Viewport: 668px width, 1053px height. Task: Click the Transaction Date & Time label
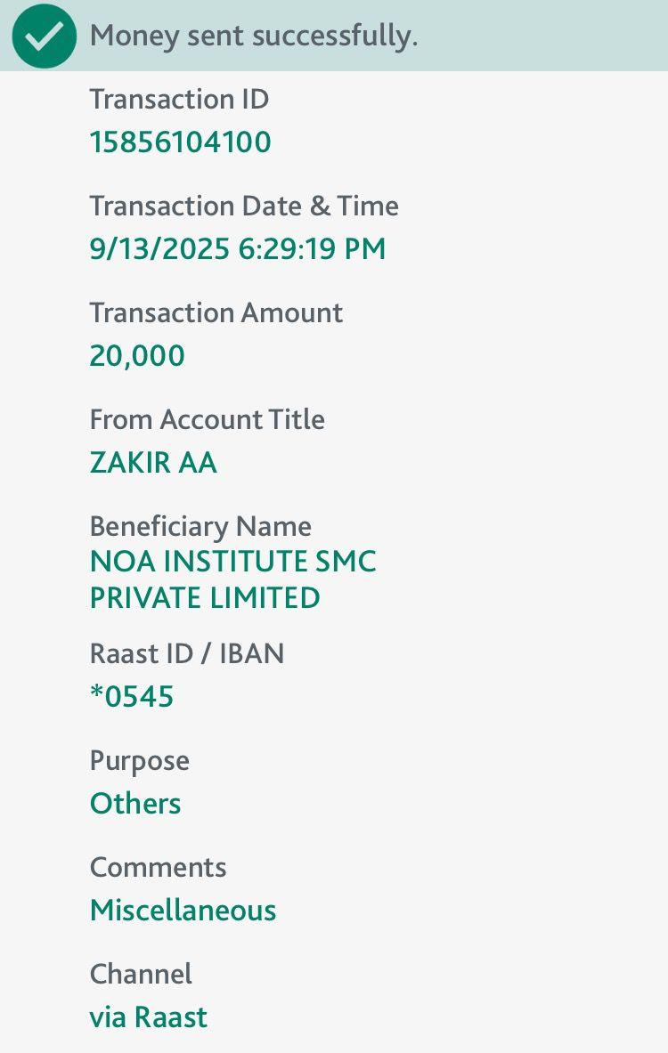click(x=244, y=206)
